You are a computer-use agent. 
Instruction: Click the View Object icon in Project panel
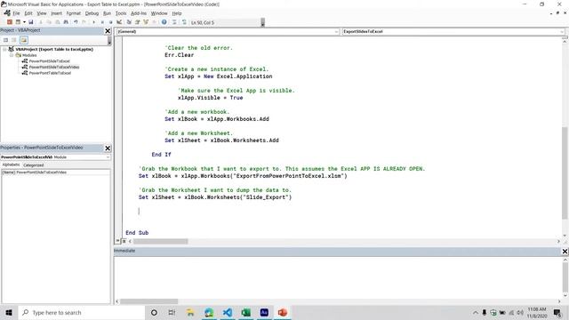pos(14,40)
